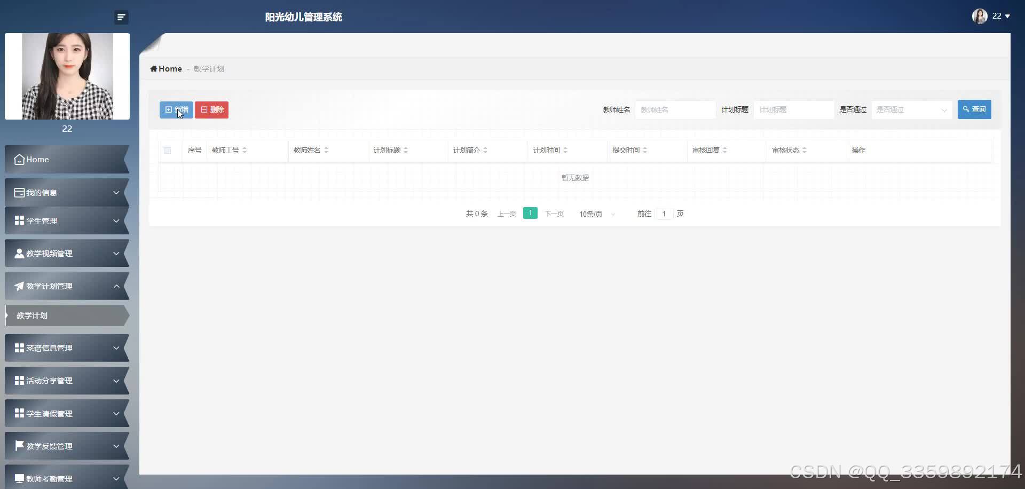
Task: Select the 教学计划管理 paper-plane icon
Action: coord(19,286)
